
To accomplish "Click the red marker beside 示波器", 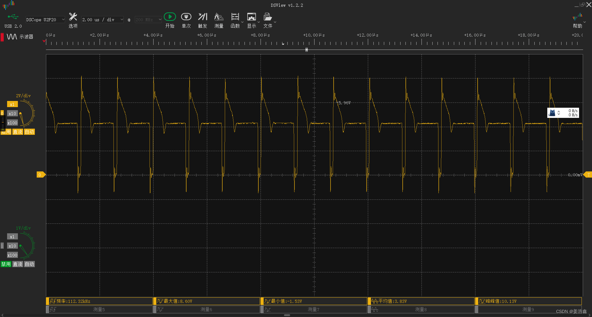I will click(x=2, y=37).
